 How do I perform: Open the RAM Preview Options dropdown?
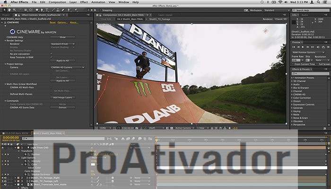pos(308,52)
